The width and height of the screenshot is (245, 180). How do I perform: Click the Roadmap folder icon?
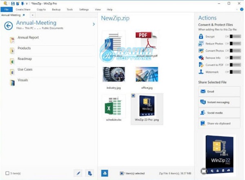pos(12,61)
